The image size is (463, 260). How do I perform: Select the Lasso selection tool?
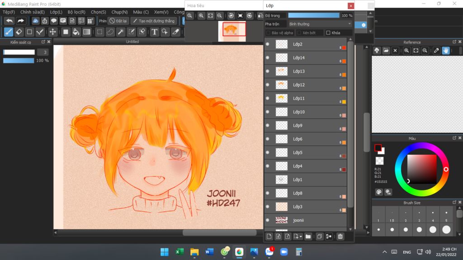110,32
